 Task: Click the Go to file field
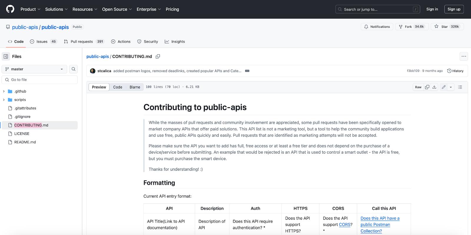40,80
